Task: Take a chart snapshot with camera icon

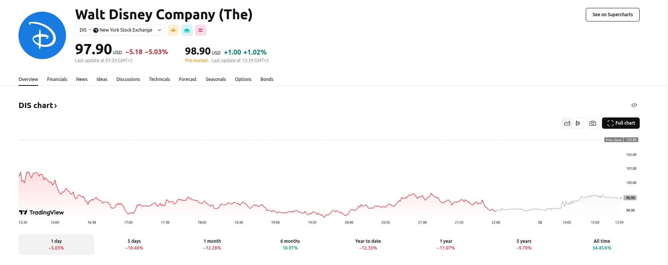Action: point(593,123)
